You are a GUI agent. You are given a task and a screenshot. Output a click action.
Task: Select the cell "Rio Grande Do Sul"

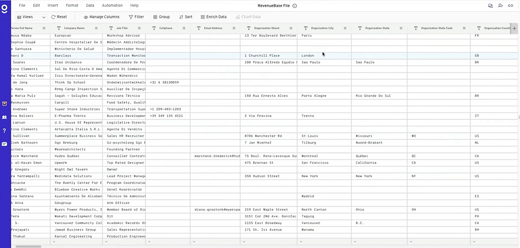click(379, 96)
